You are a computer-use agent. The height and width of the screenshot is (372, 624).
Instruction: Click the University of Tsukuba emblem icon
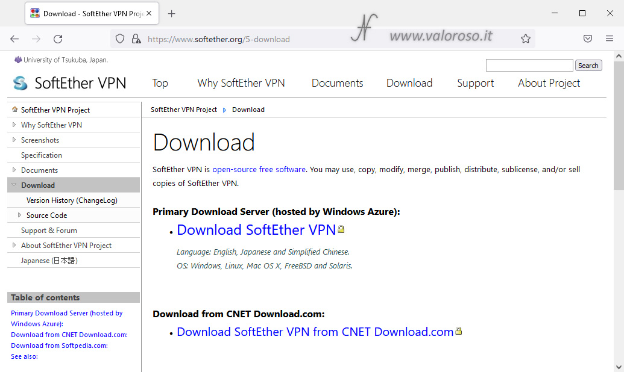point(18,60)
